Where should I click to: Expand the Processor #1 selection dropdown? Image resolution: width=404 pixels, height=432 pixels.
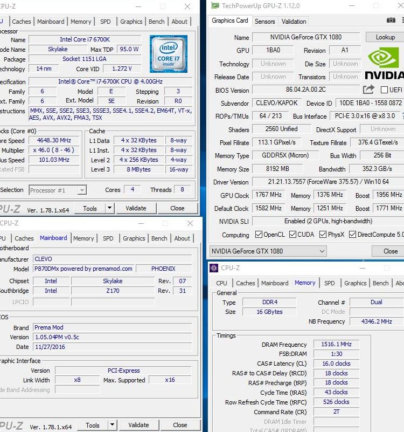pos(81,190)
